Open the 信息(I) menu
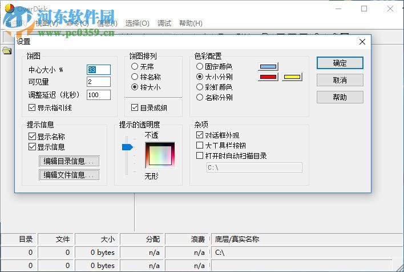The height and width of the screenshot is (272, 404). tap(107, 23)
